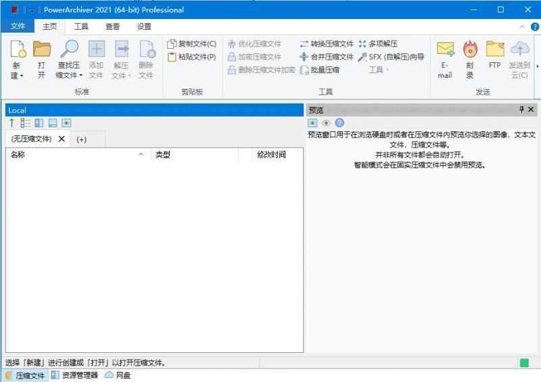Toggle the eye icon in preview panel
The height and width of the screenshot is (382, 541).
pos(326,123)
